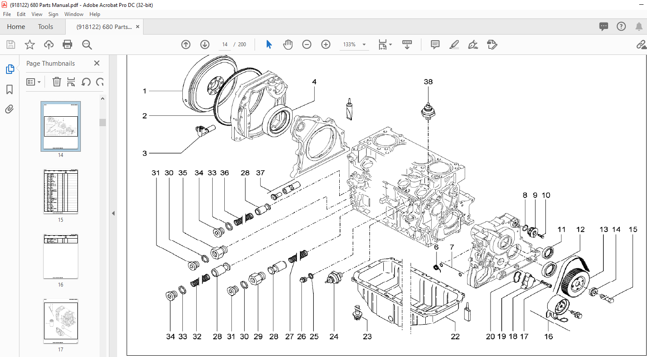
Task: Zoom in with the plus button
Action: coord(326,45)
